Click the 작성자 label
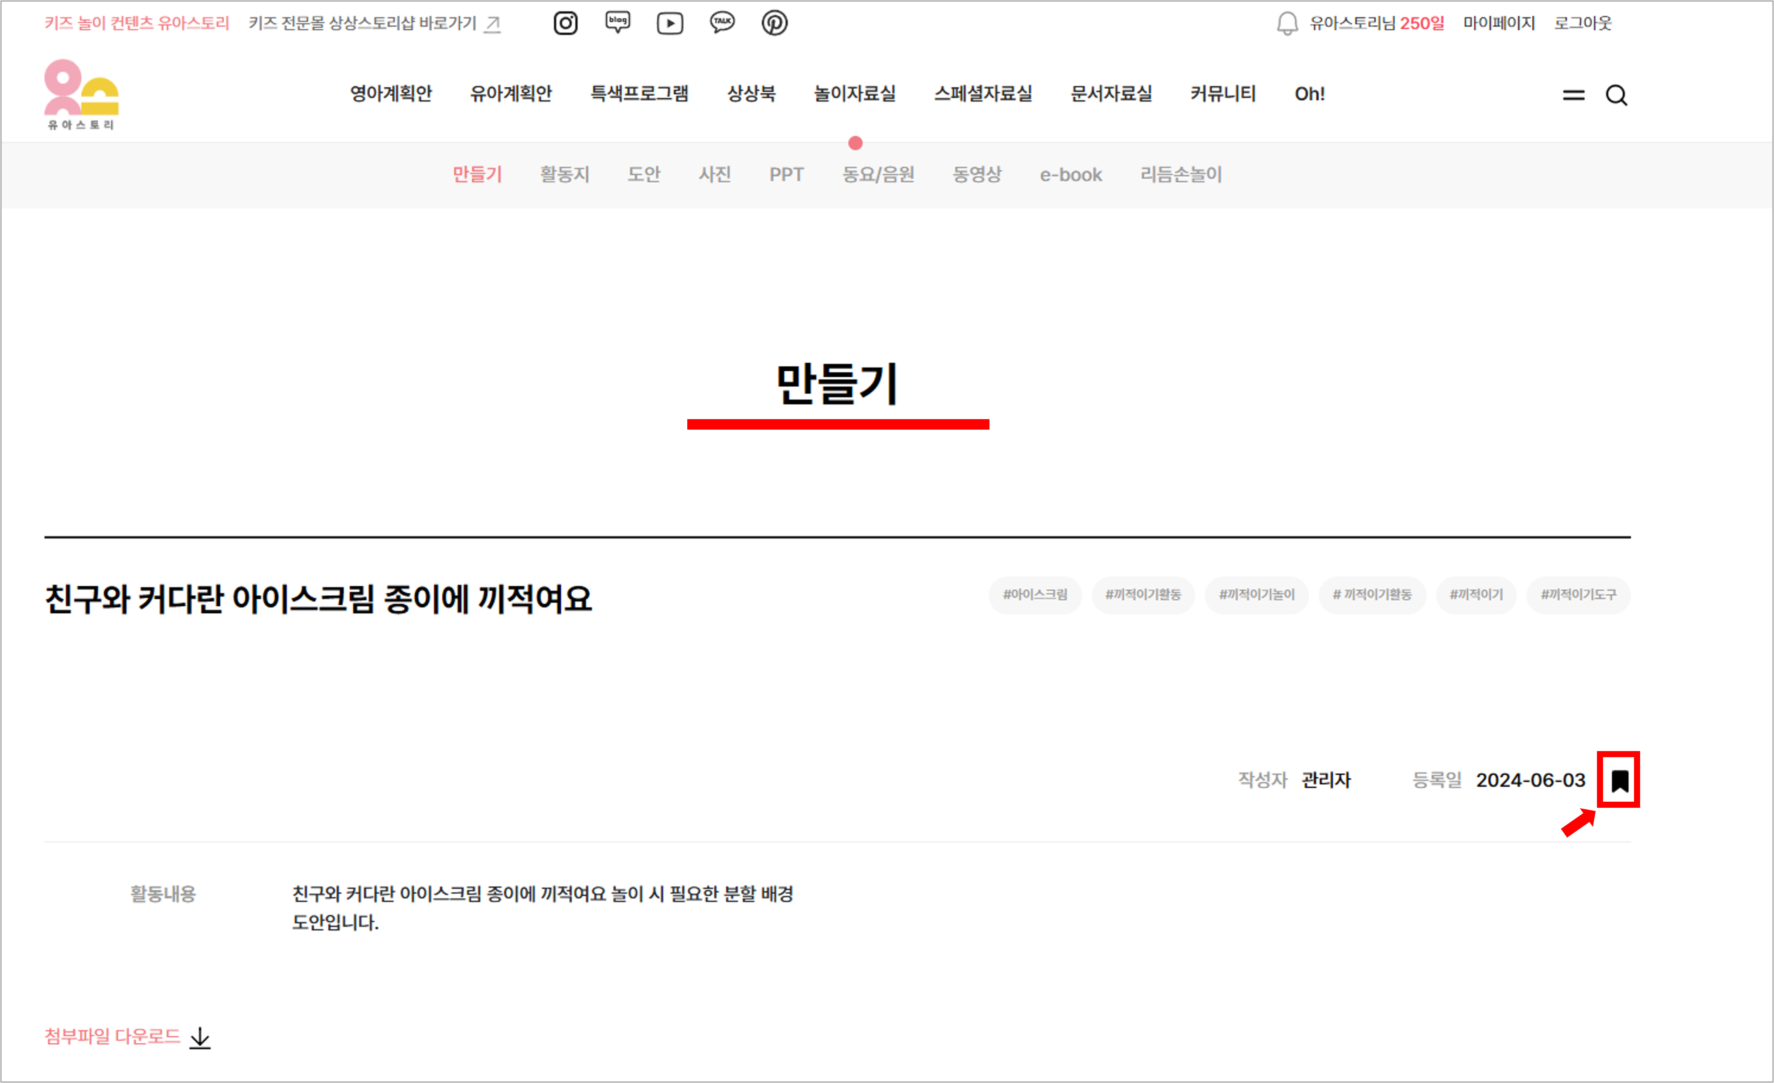Screen dimensions: 1774x1083 (x=1262, y=781)
